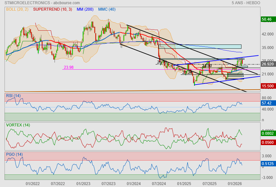Click the RSI (14) panel label
Viewport: 276px width, 187px height.
coord(14,95)
